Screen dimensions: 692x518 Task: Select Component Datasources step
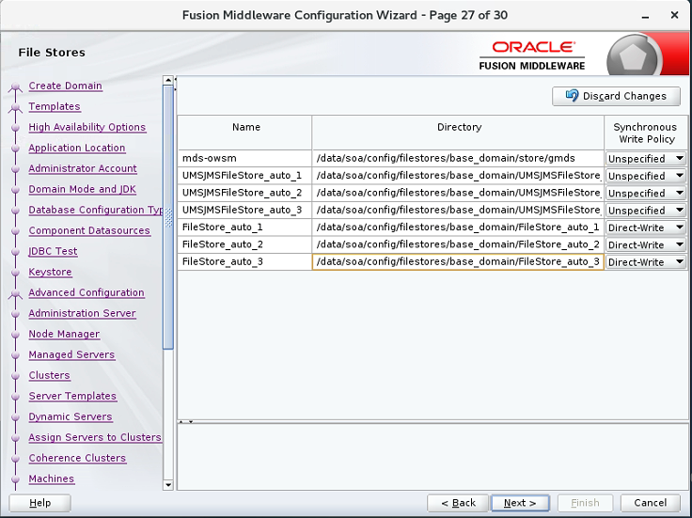click(x=89, y=230)
